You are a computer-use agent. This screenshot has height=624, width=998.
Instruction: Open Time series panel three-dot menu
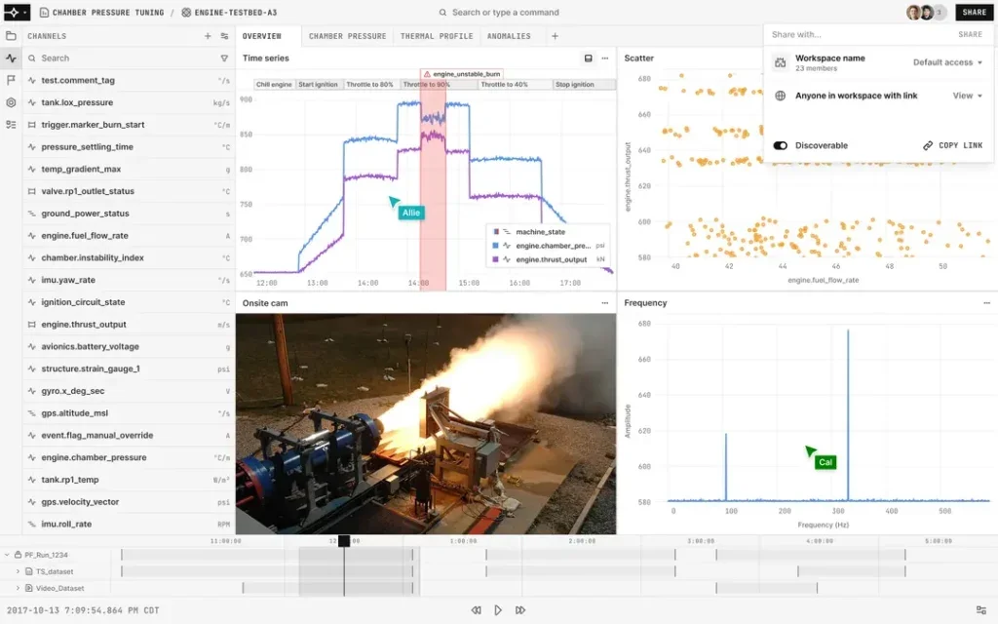click(x=605, y=58)
